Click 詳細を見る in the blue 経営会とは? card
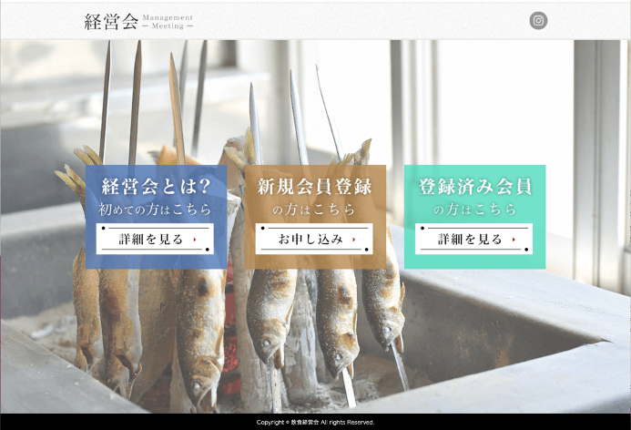The width and height of the screenshot is (631, 430). [x=155, y=239]
